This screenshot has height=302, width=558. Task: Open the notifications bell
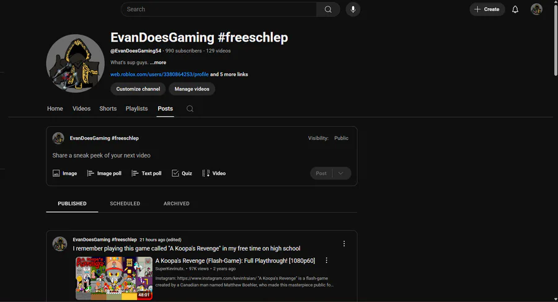pyautogui.click(x=515, y=9)
